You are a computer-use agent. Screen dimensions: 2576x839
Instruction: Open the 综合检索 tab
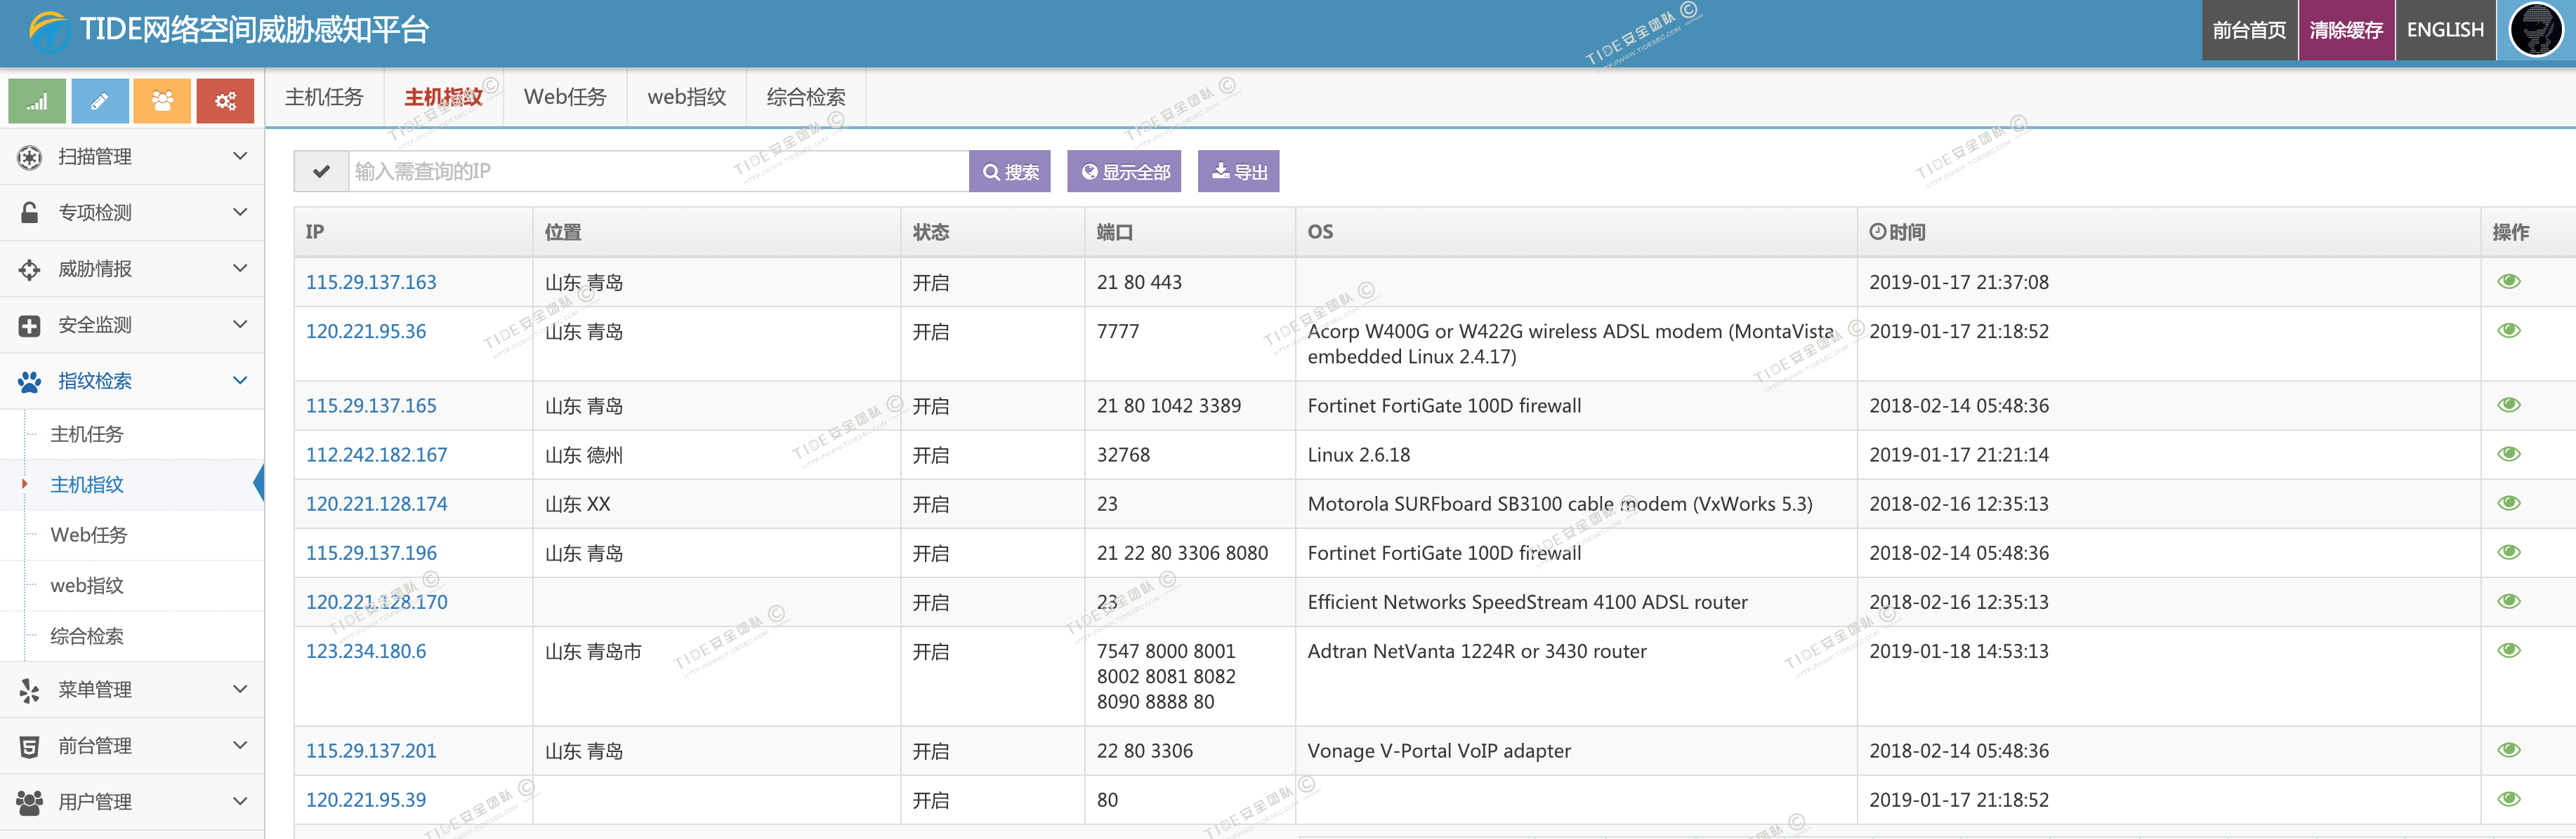[x=806, y=97]
